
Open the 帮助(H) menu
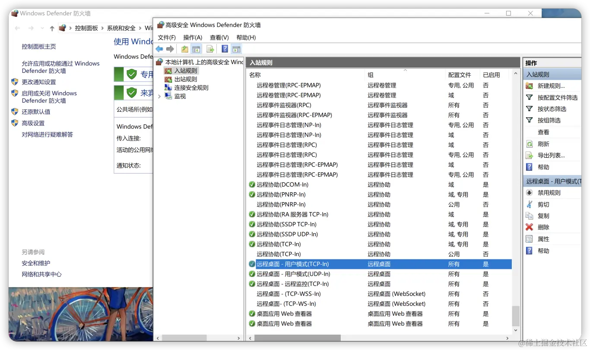pyautogui.click(x=246, y=37)
